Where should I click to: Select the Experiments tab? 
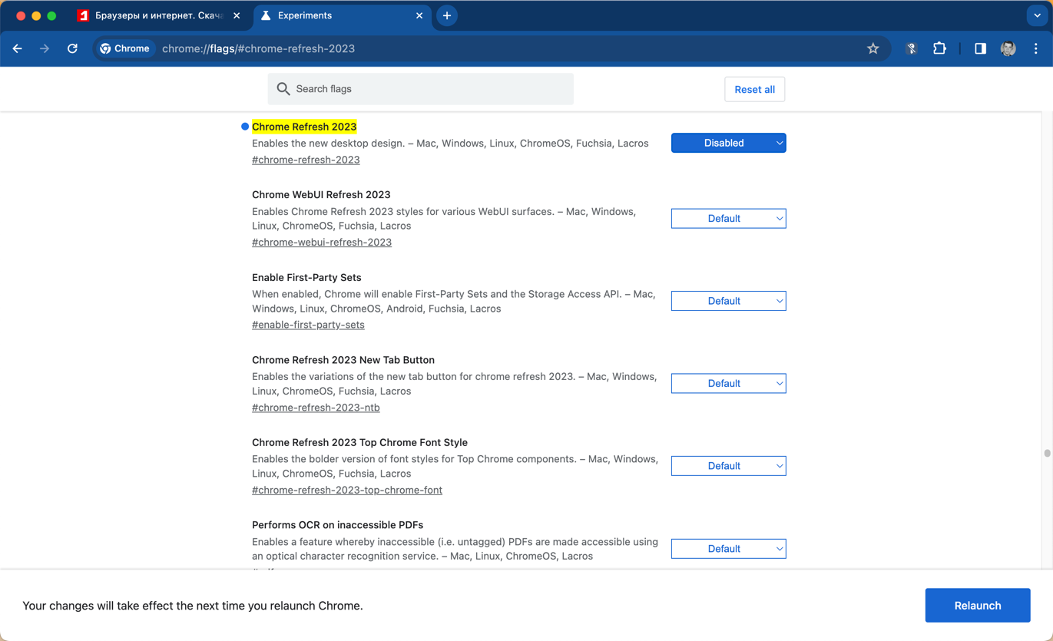point(342,15)
